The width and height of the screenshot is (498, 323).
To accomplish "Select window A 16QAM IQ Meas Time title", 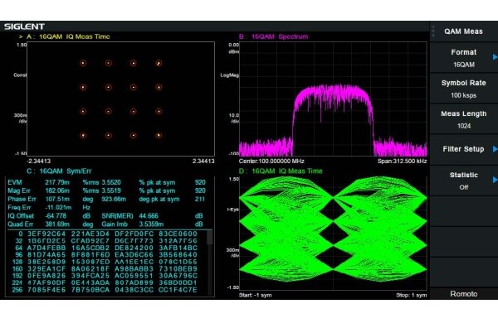I will point(68,36).
